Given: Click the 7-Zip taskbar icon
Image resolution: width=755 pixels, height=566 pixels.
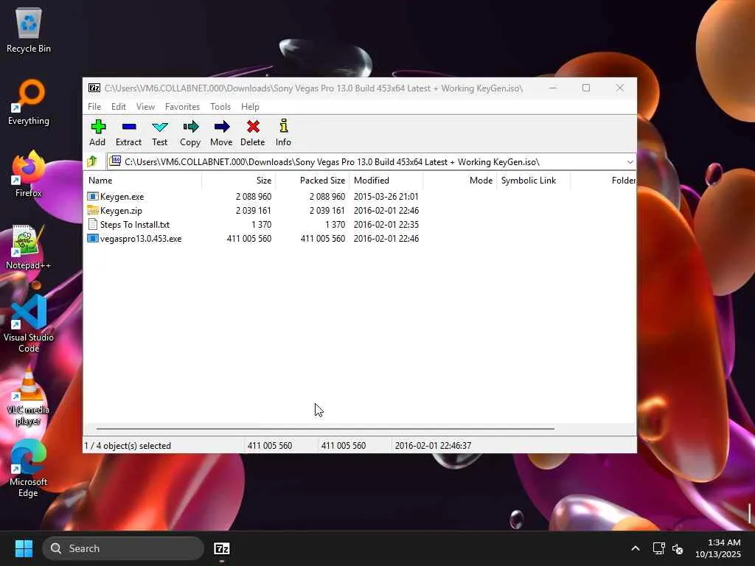Looking at the screenshot, I should pos(221,548).
